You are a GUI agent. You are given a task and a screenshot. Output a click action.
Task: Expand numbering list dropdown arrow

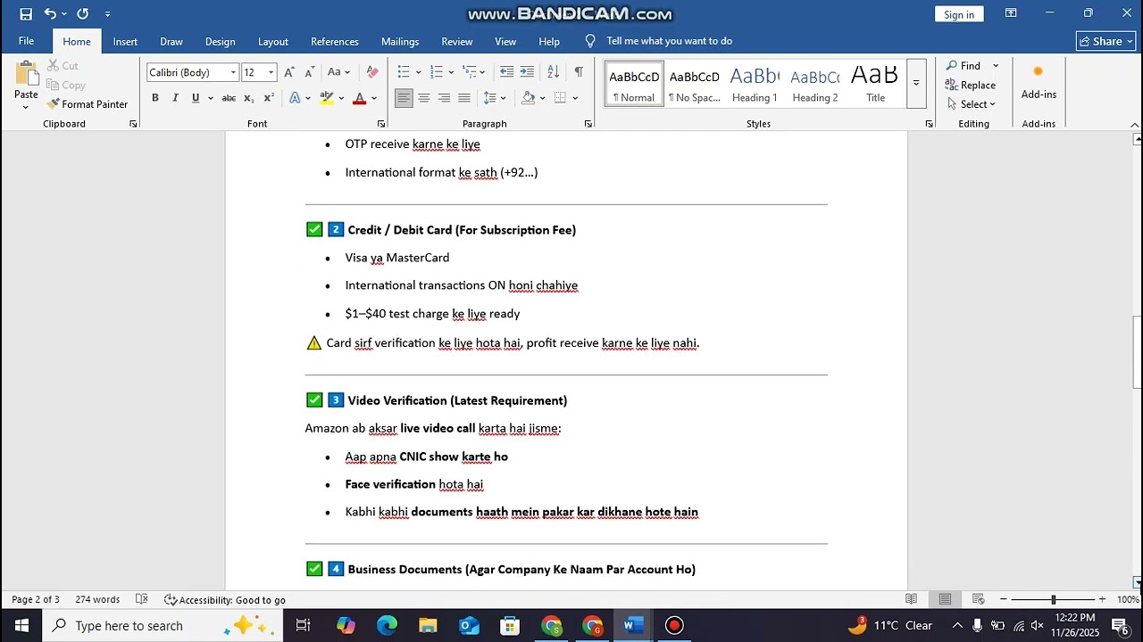pos(451,72)
